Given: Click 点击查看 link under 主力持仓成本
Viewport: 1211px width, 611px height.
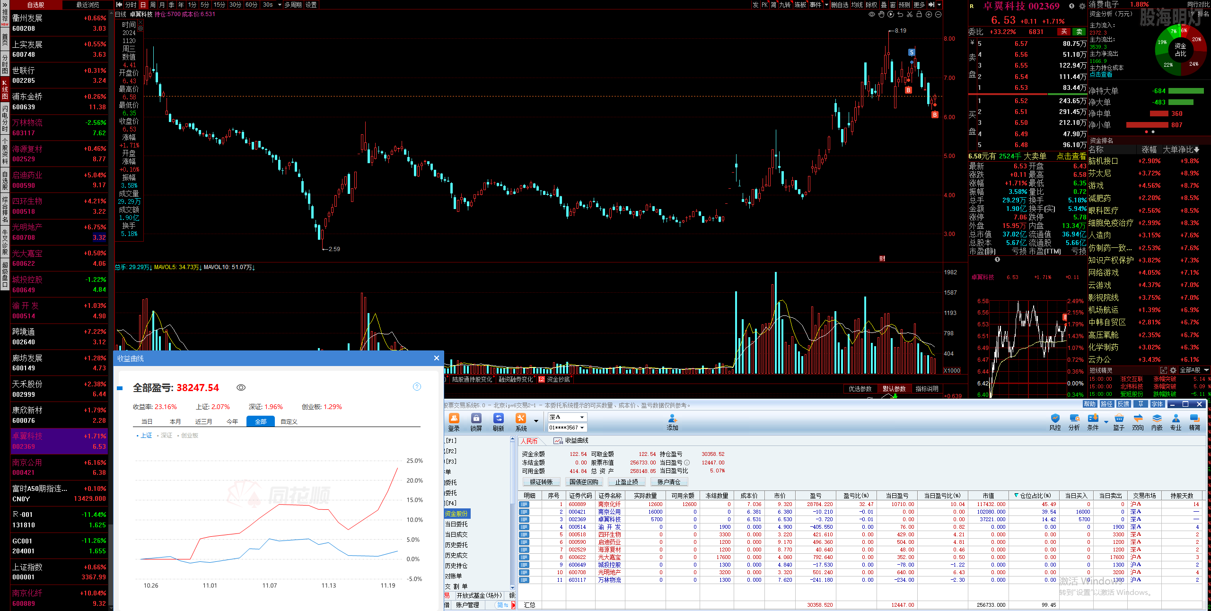Looking at the screenshot, I should pos(1101,74).
